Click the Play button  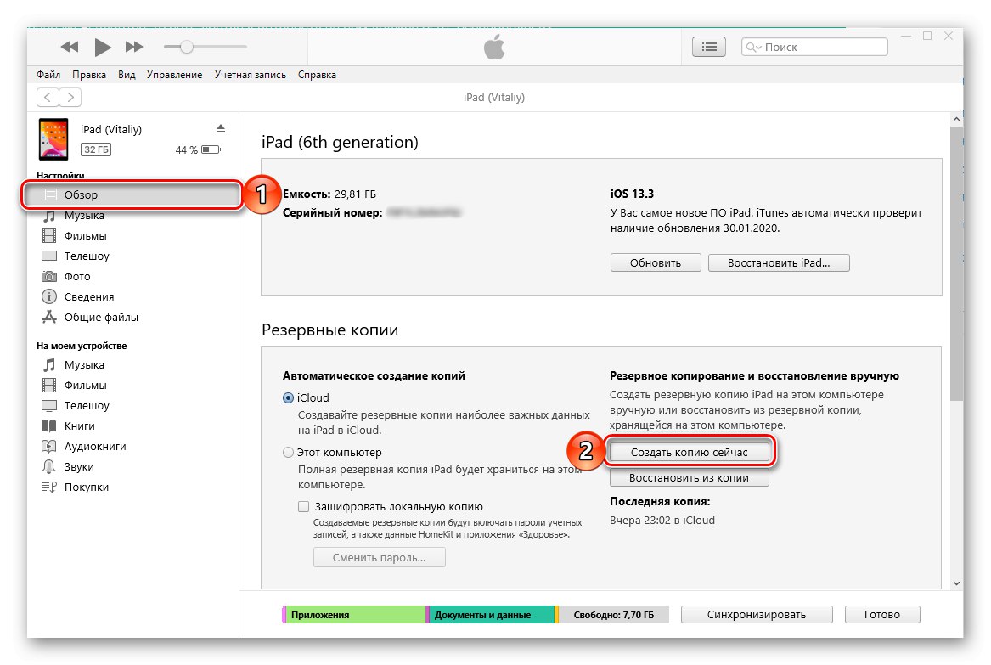[x=103, y=47]
